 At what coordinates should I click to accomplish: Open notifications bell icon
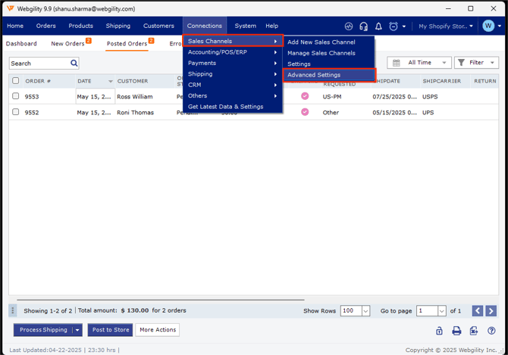pos(378,26)
